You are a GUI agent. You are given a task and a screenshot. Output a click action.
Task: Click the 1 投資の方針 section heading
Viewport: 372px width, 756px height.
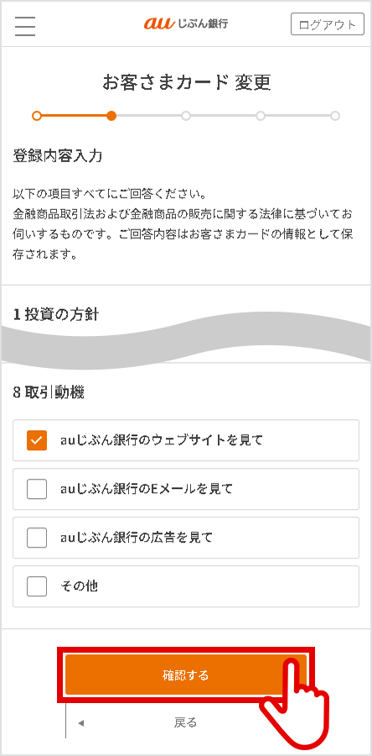click(56, 315)
